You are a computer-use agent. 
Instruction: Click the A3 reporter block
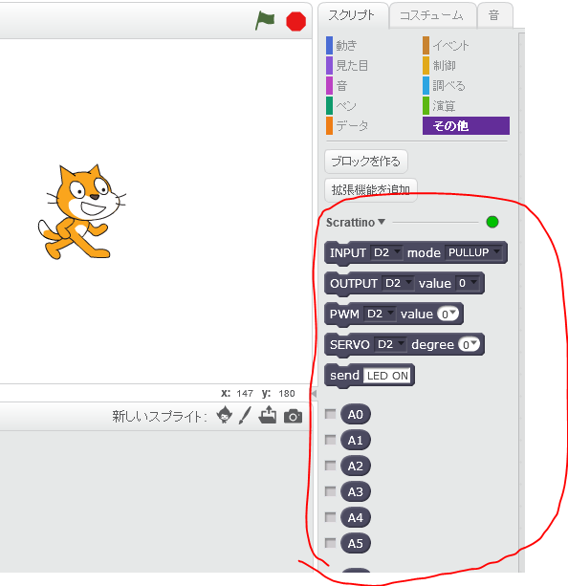(355, 491)
